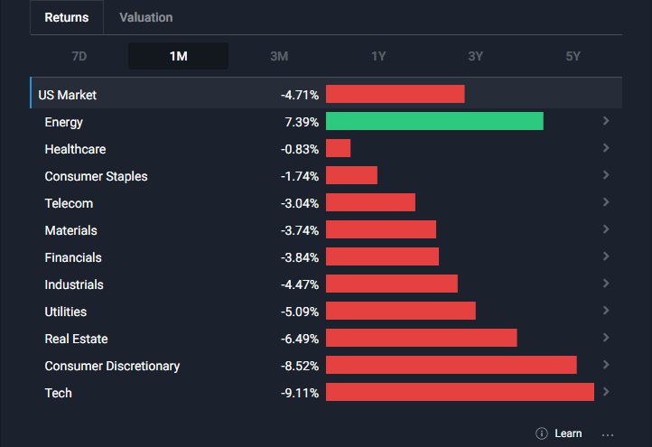Open Real Estate sector details arrow

coord(606,338)
